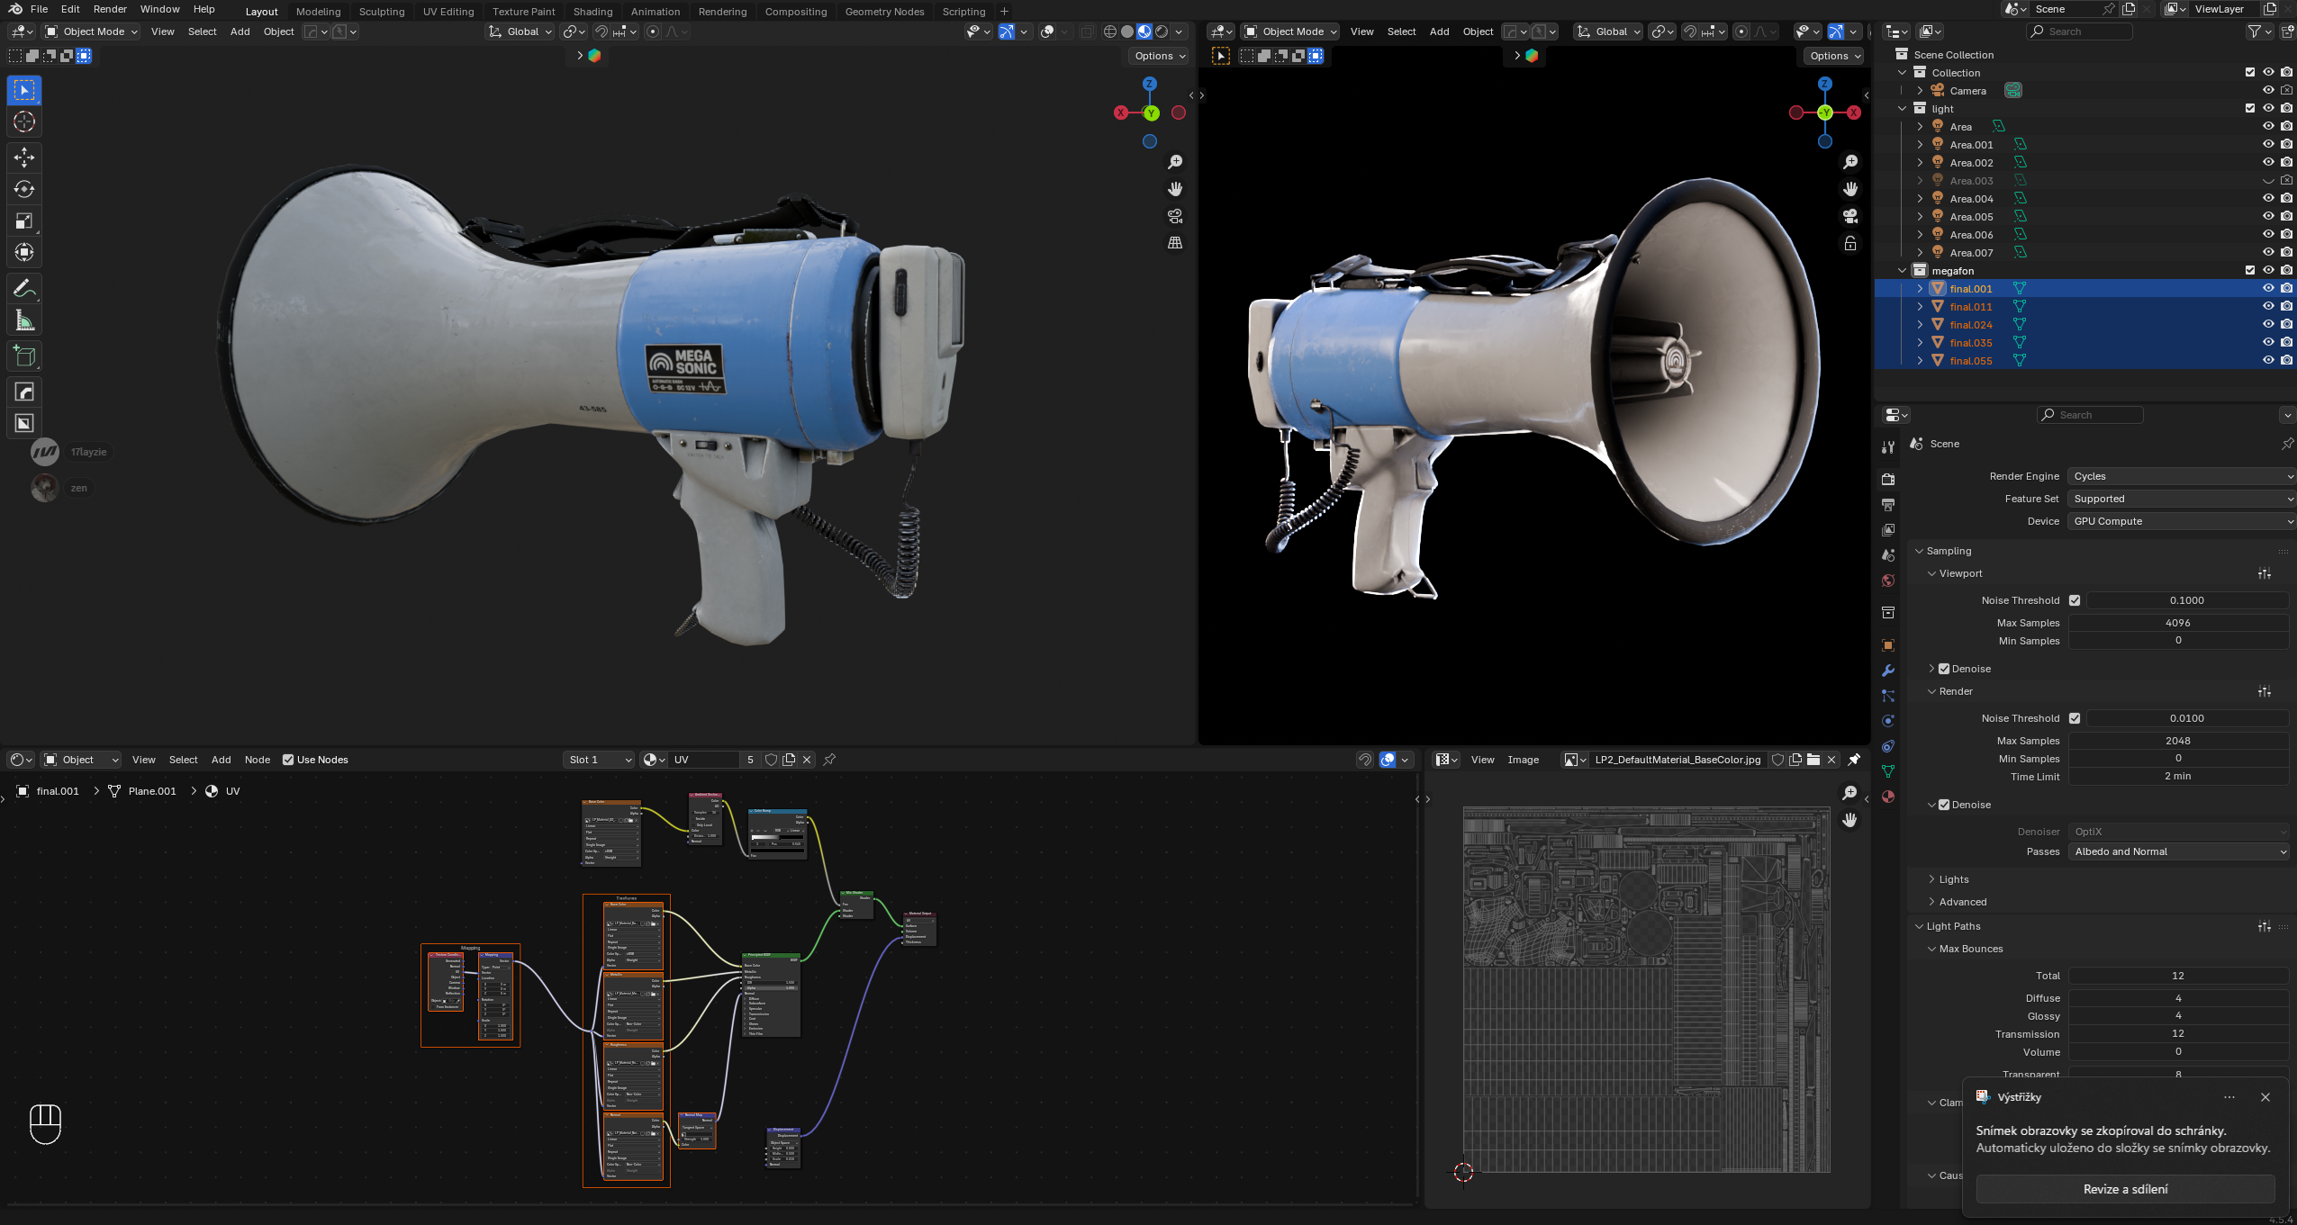
Task: Switch to Material properties tab icon
Action: (1888, 797)
